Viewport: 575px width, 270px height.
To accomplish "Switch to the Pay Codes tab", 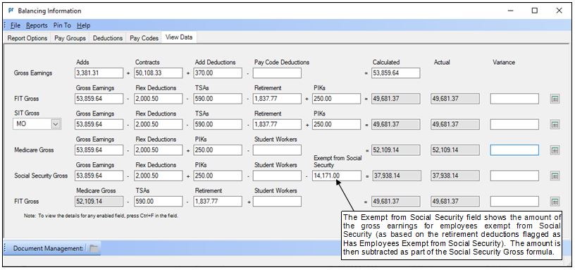I will point(144,38).
